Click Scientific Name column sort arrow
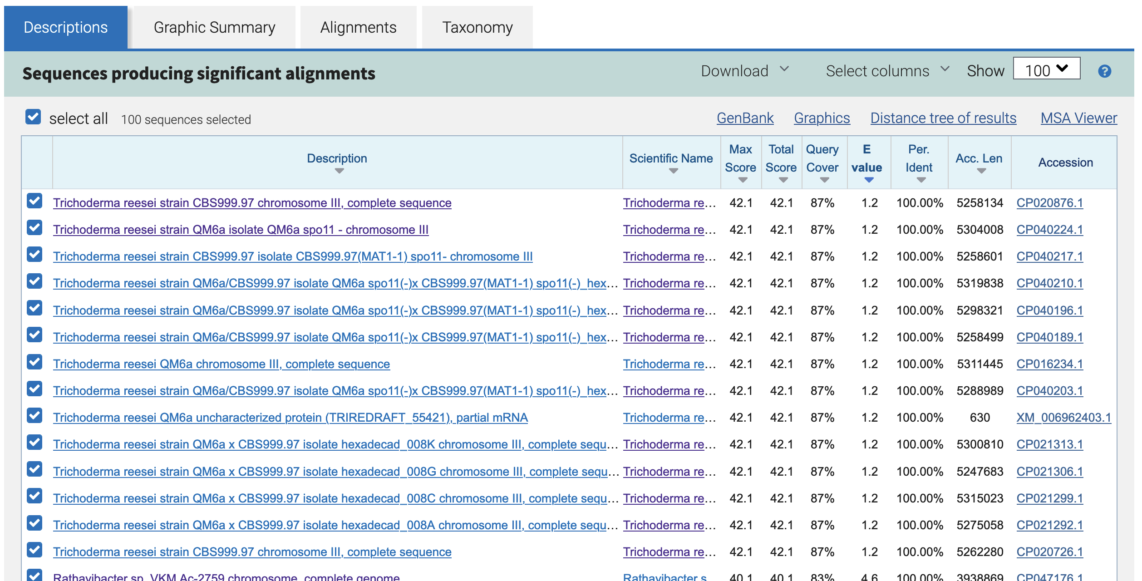1142x581 pixels. point(673,171)
